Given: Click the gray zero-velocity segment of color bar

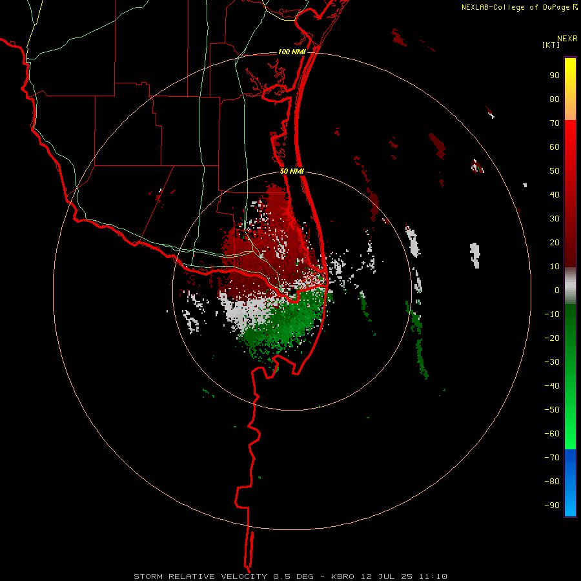Looking at the screenshot, I should point(570,286).
